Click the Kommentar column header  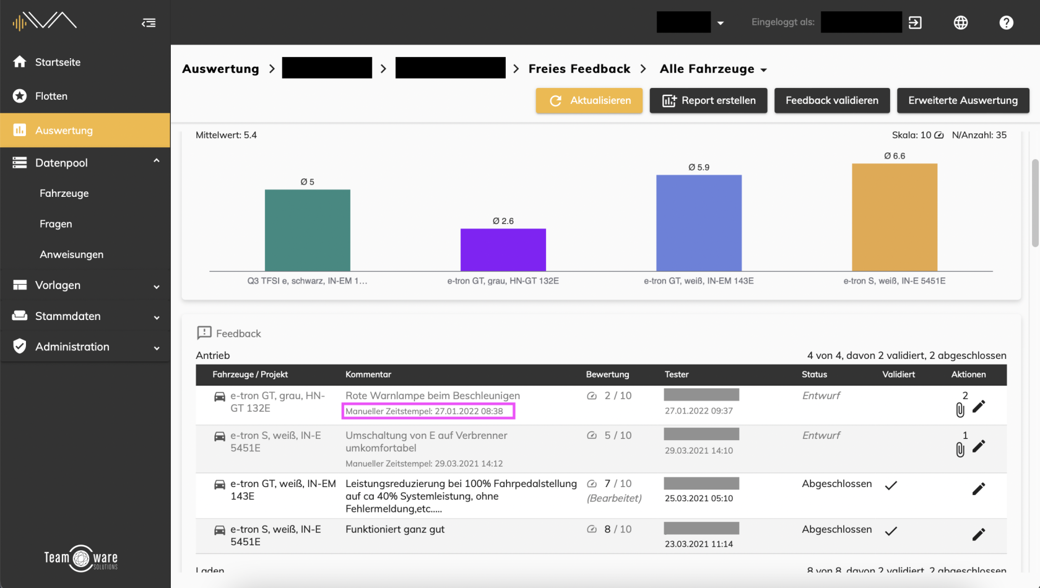point(368,374)
